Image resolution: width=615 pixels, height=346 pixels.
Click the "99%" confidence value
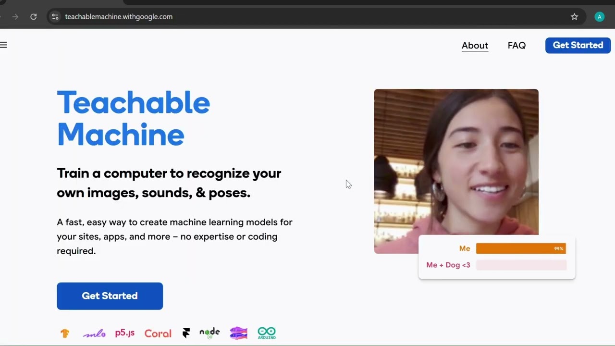coord(558,249)
